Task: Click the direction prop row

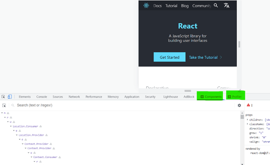Action: click(x=260, y=128)
